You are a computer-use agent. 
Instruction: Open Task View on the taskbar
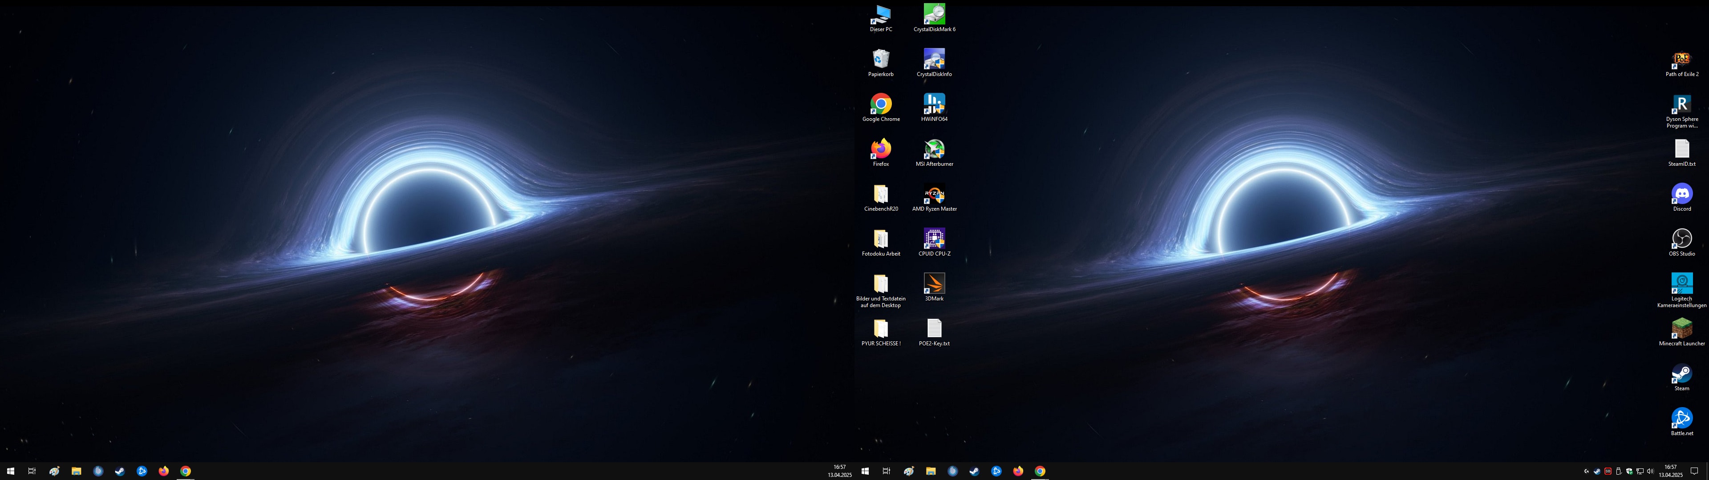pos(32,472)
